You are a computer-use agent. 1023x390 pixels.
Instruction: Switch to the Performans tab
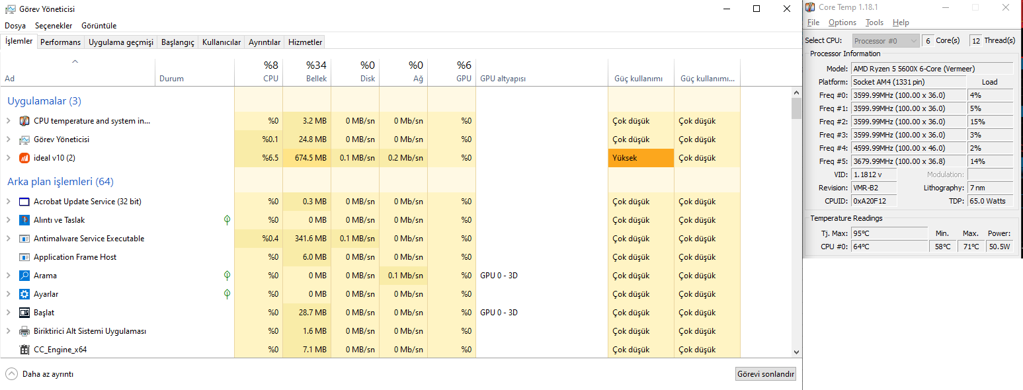pyautogui.click(x=60, y=42)
